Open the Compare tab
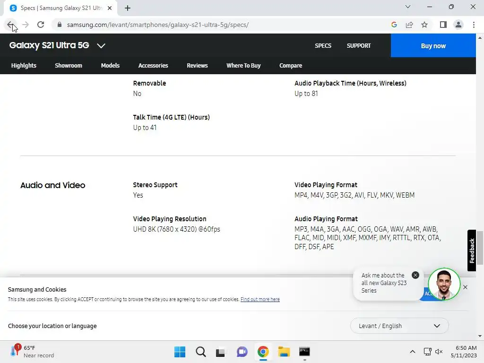 tap(291, 65)
